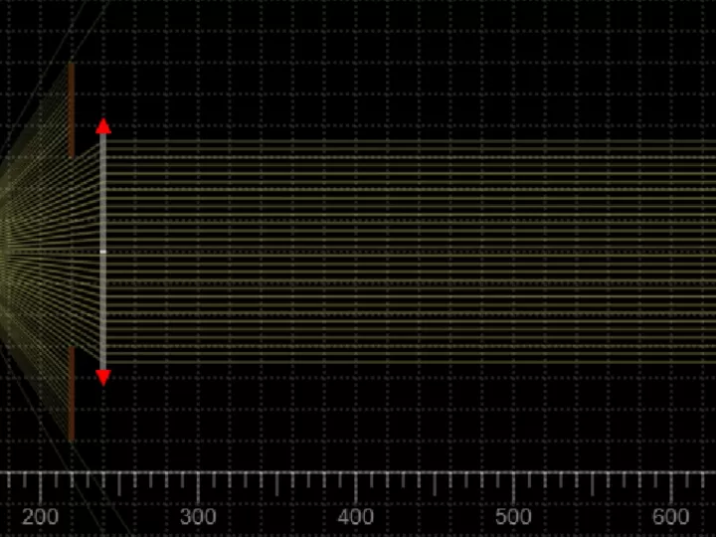716x537 pixels.
Task: Click the tall ruler tick above 300
Action: (x=198, y=487)
